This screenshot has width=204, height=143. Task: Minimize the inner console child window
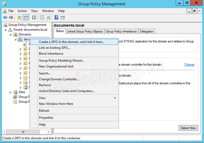click(189, 11)
